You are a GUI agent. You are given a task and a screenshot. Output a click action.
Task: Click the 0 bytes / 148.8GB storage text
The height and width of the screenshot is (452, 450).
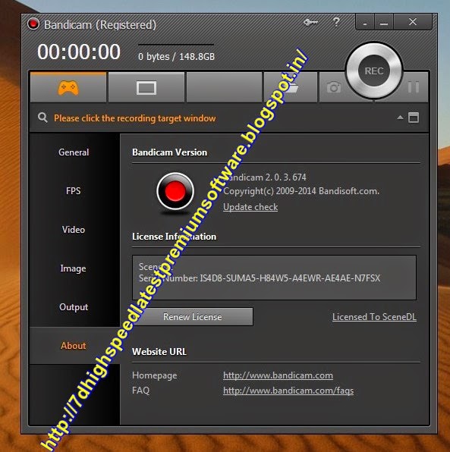point(176,56)
